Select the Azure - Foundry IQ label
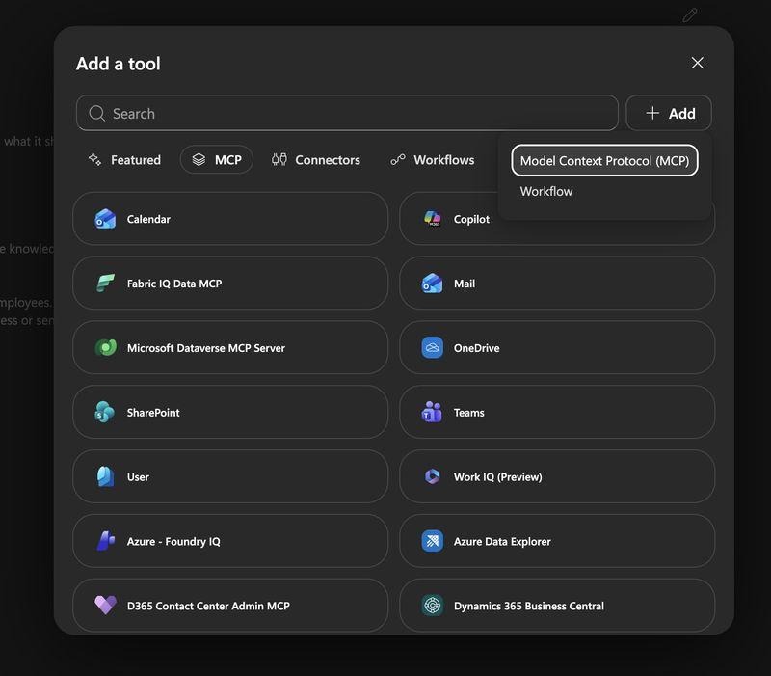 click(173, 541)
